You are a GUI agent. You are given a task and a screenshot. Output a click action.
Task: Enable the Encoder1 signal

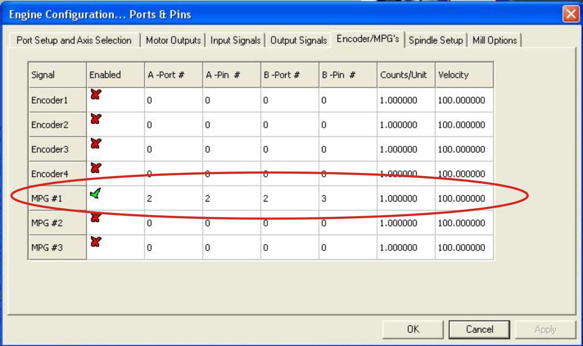tap(95, 95)
